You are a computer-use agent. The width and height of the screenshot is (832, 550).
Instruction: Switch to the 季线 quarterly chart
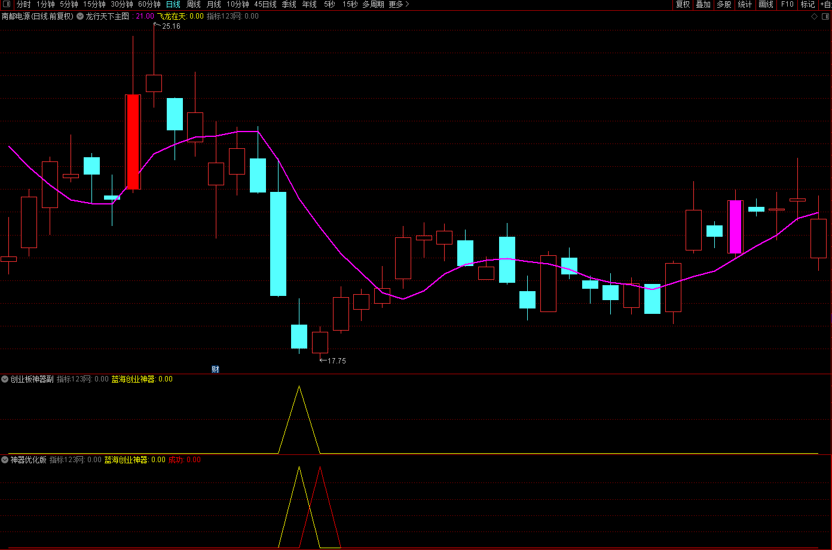coord(289,4)
